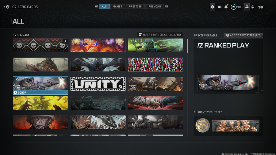Go back with the B arrow
Image resolution: width=276 pixels, height=155 pixels.
point(7,7)
